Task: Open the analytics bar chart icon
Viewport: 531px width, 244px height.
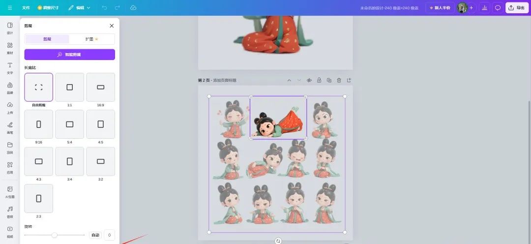Action: (485, 7)
